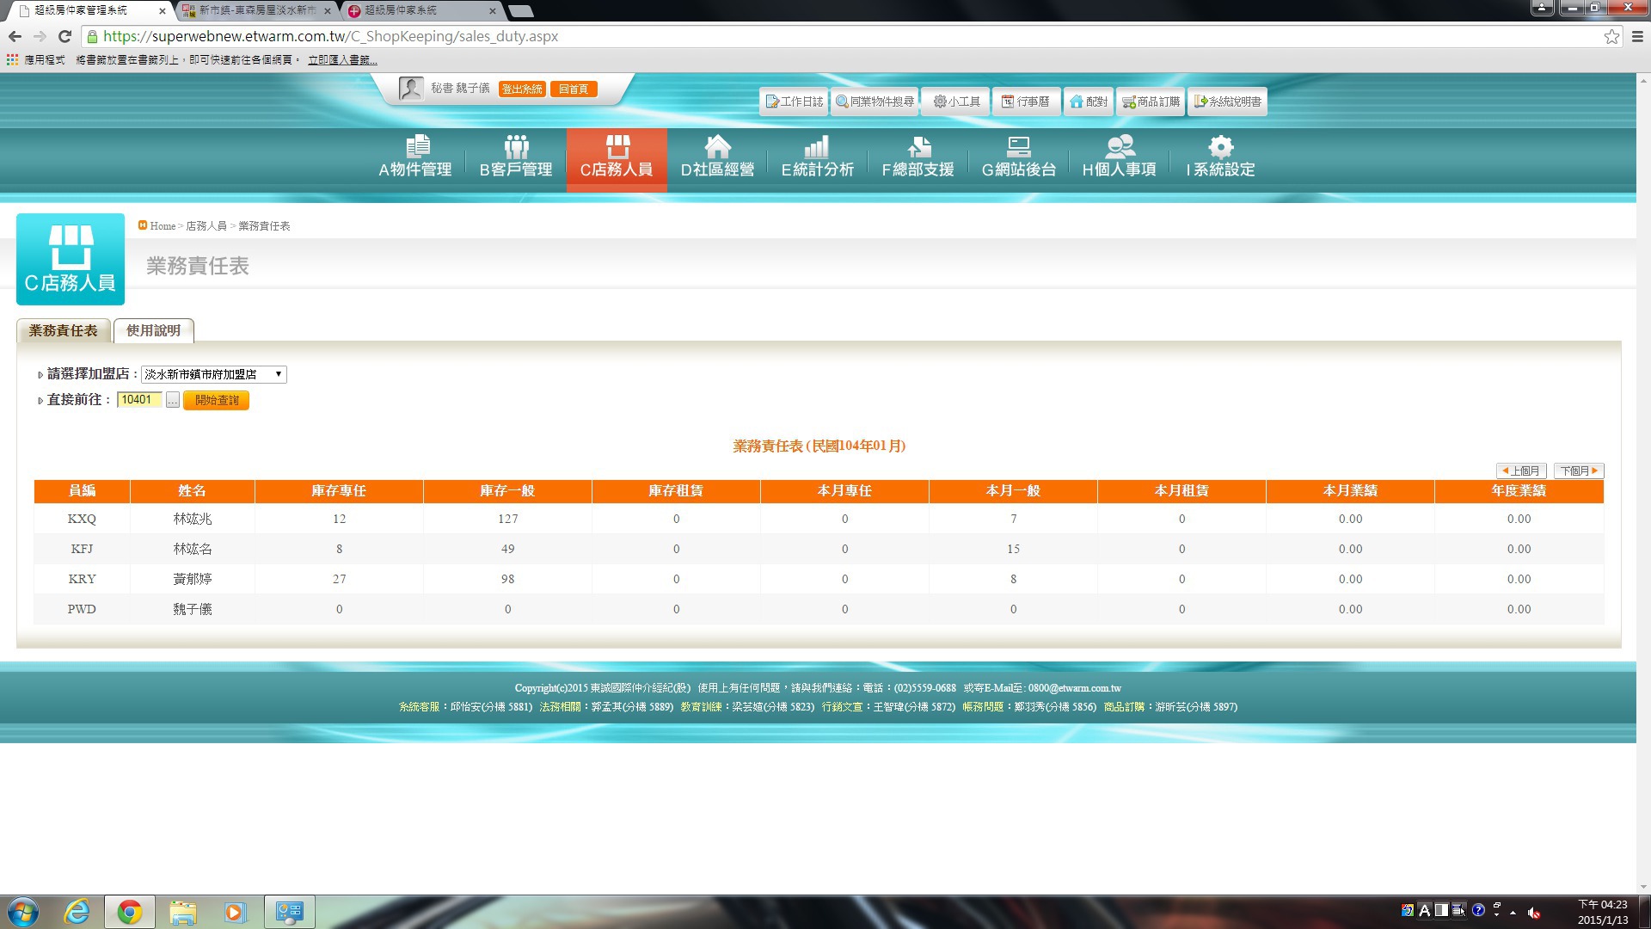Image resolution: width=1651 pixels, height=929 pixels.
Task: Switch to 使用說明 tab
Action: (x=153, y=330)
